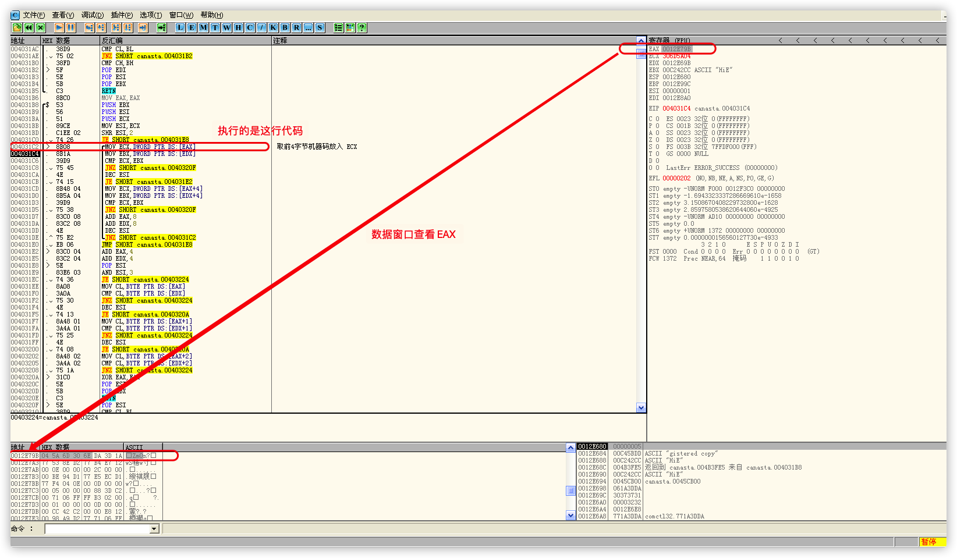Open the 插件(P) plugins menu

click(122, 15)
